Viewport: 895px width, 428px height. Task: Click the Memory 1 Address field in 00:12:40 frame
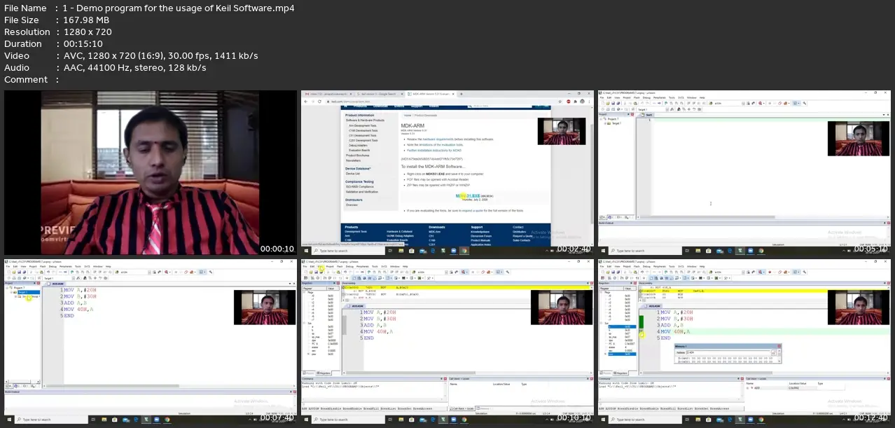point(728,352)
